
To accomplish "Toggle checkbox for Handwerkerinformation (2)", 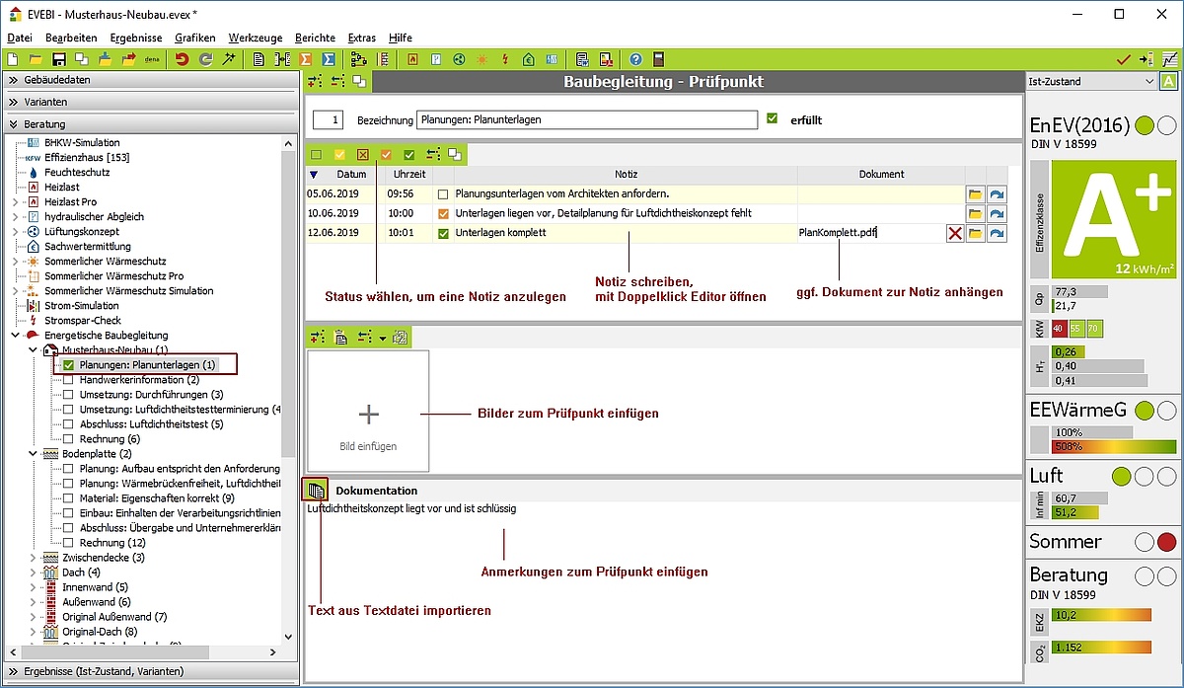I will click(69, 379).
